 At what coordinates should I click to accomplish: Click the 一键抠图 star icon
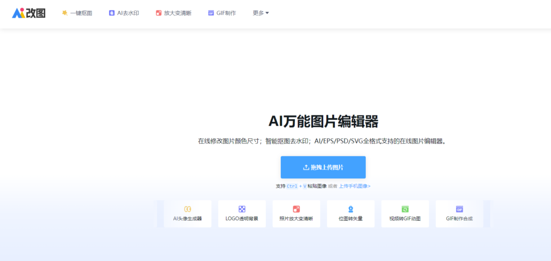65,13
